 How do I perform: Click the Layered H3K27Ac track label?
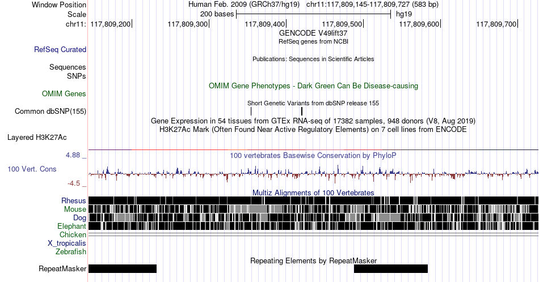tap(37, 137)
